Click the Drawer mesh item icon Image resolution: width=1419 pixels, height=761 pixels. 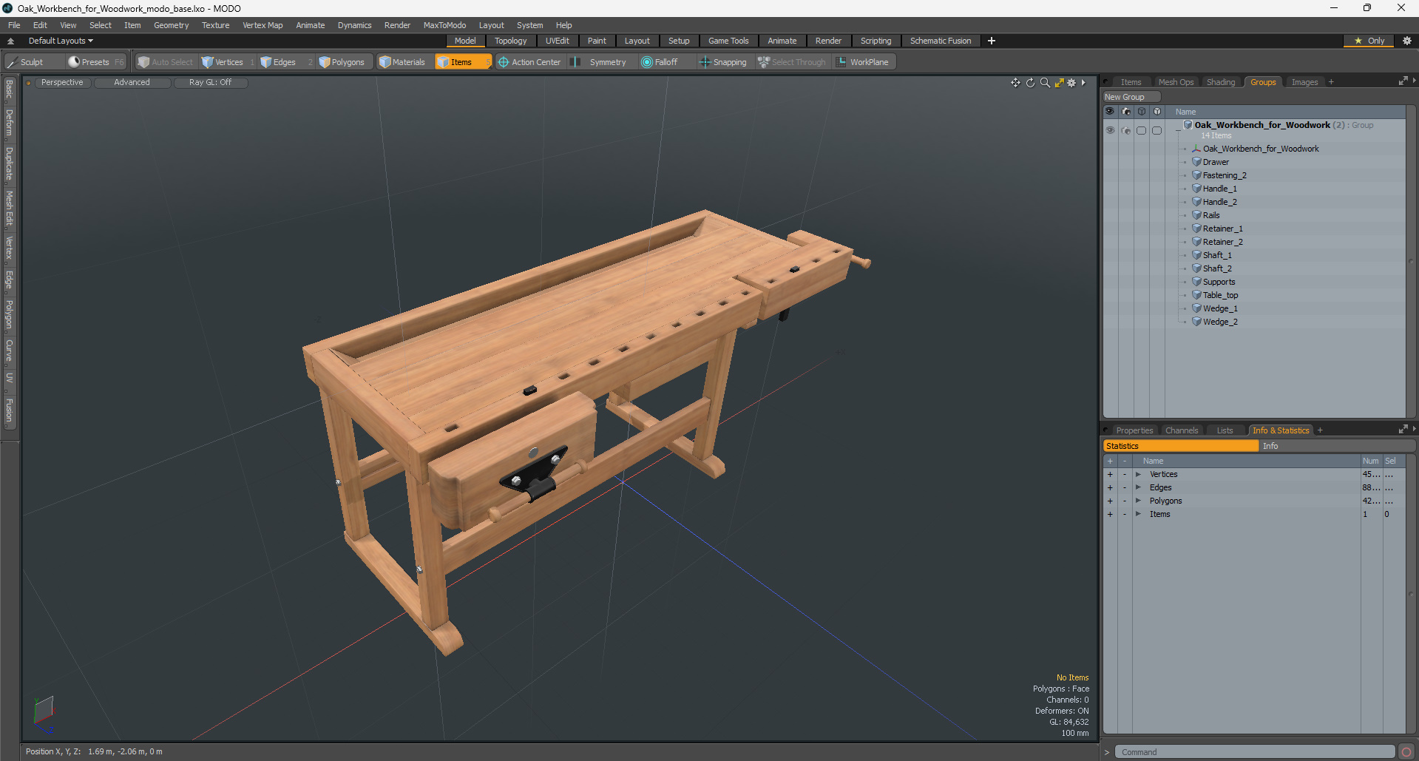click(x=1196, y=162)
